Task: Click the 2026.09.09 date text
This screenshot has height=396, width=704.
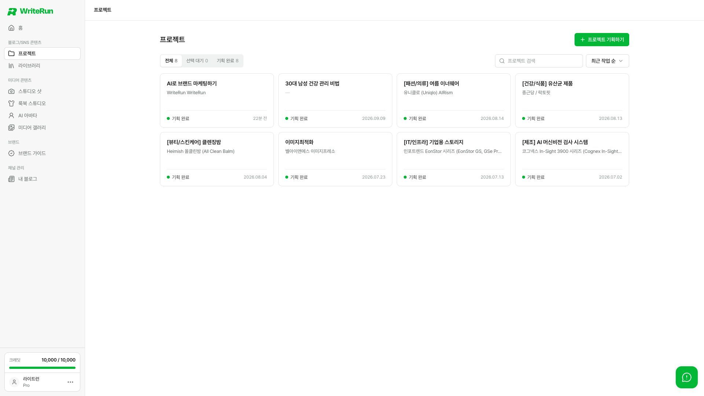Action: click(374, 118)
